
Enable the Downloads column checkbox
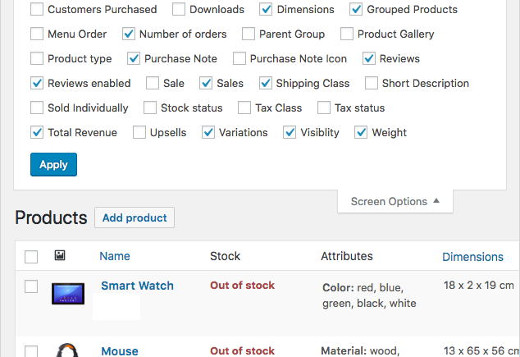pyautogui.click(x=180, y=10)
